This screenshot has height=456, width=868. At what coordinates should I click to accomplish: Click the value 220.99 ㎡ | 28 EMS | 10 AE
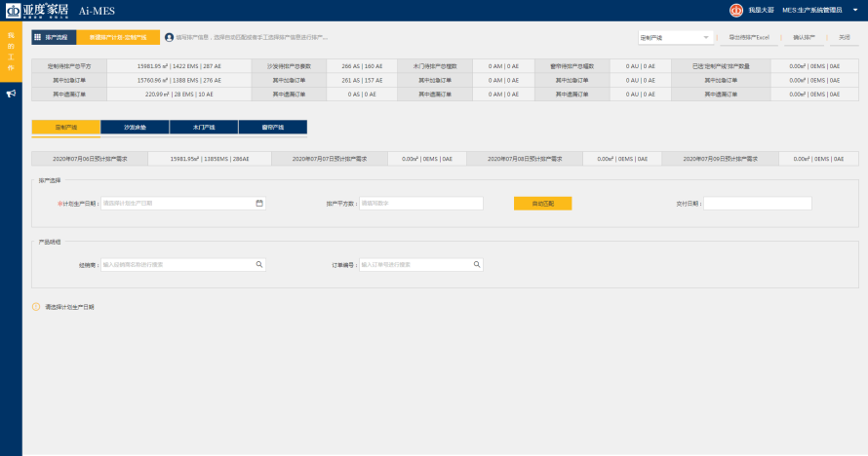[178, 94]
